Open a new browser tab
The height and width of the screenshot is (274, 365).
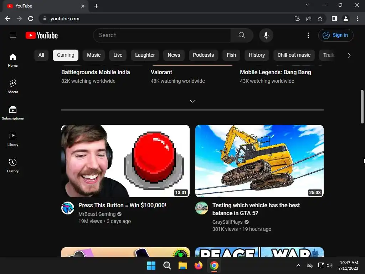pyautogui.click(x=96, y=6)
